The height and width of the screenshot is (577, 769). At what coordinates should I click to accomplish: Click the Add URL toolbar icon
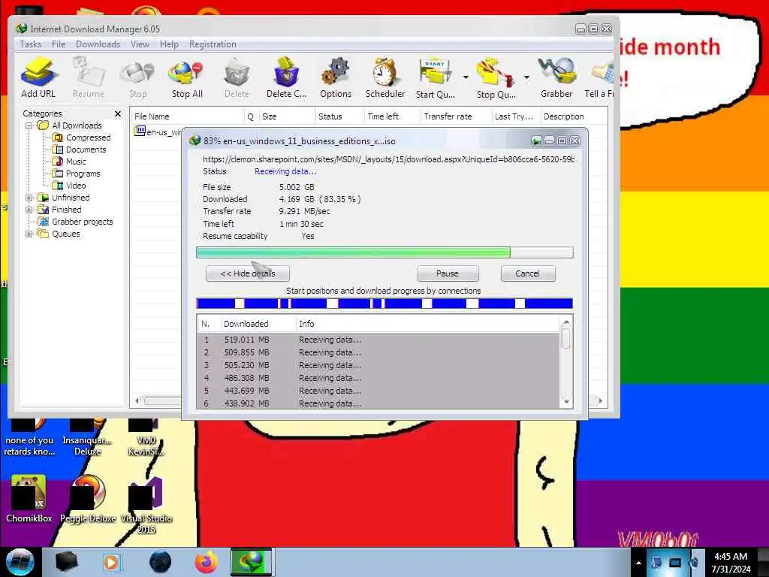click(x=38, y=77)
